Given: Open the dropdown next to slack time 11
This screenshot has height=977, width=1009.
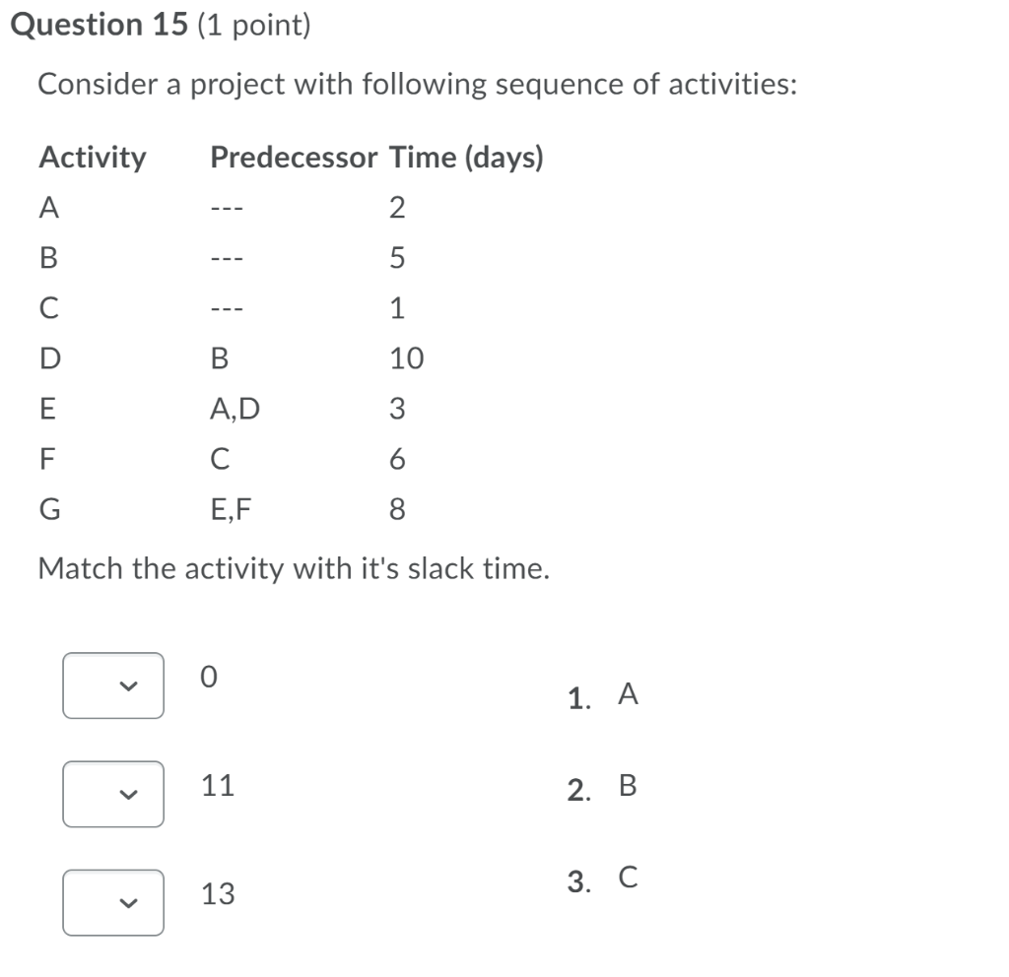Looking at the screenshot, I should pos(112,795).
